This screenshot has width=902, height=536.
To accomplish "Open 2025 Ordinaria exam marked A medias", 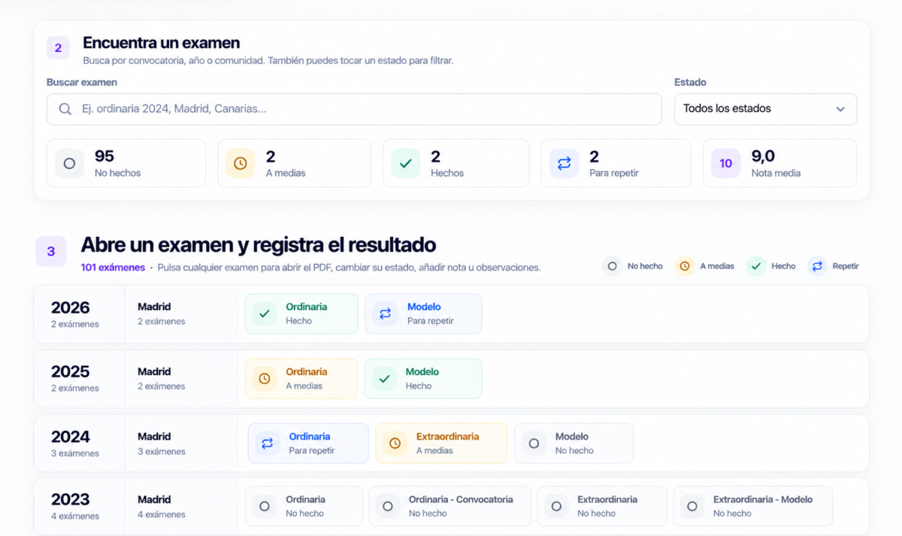I will click(301, 379).
